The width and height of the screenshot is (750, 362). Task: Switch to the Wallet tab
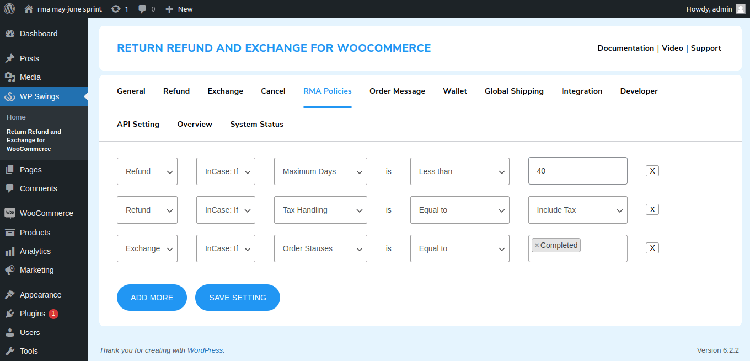[455, 91]
